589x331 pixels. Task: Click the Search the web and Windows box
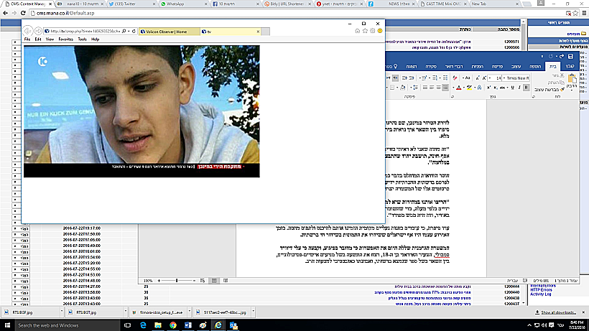click(67, 325)
